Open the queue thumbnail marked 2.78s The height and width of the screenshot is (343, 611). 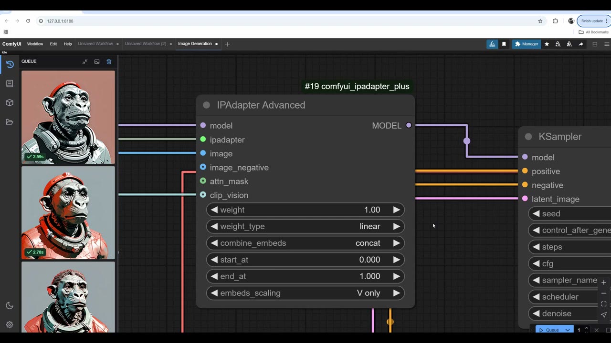68,212
